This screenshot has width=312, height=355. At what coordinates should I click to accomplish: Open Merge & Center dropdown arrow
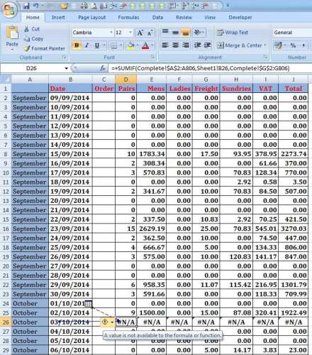point(265,45)
